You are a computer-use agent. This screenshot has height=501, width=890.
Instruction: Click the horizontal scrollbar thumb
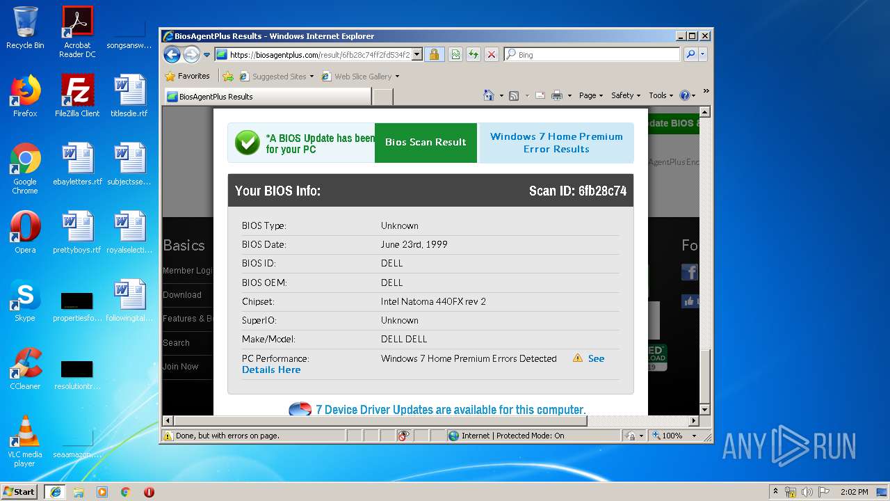(x=380, y=421)
